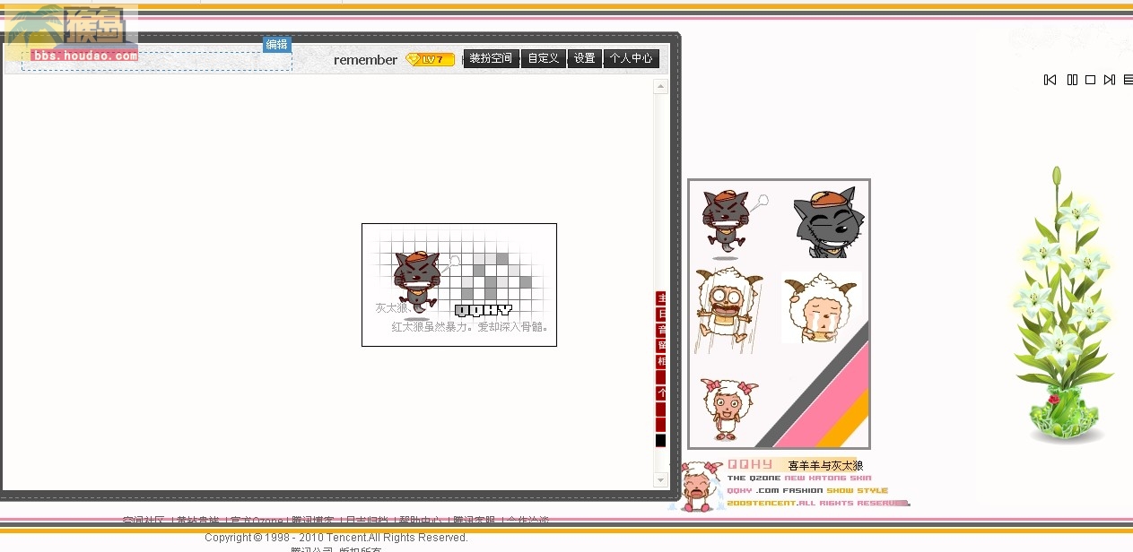
Task: Click the yellow diamond LV7 badge
Action: [430, 59]
